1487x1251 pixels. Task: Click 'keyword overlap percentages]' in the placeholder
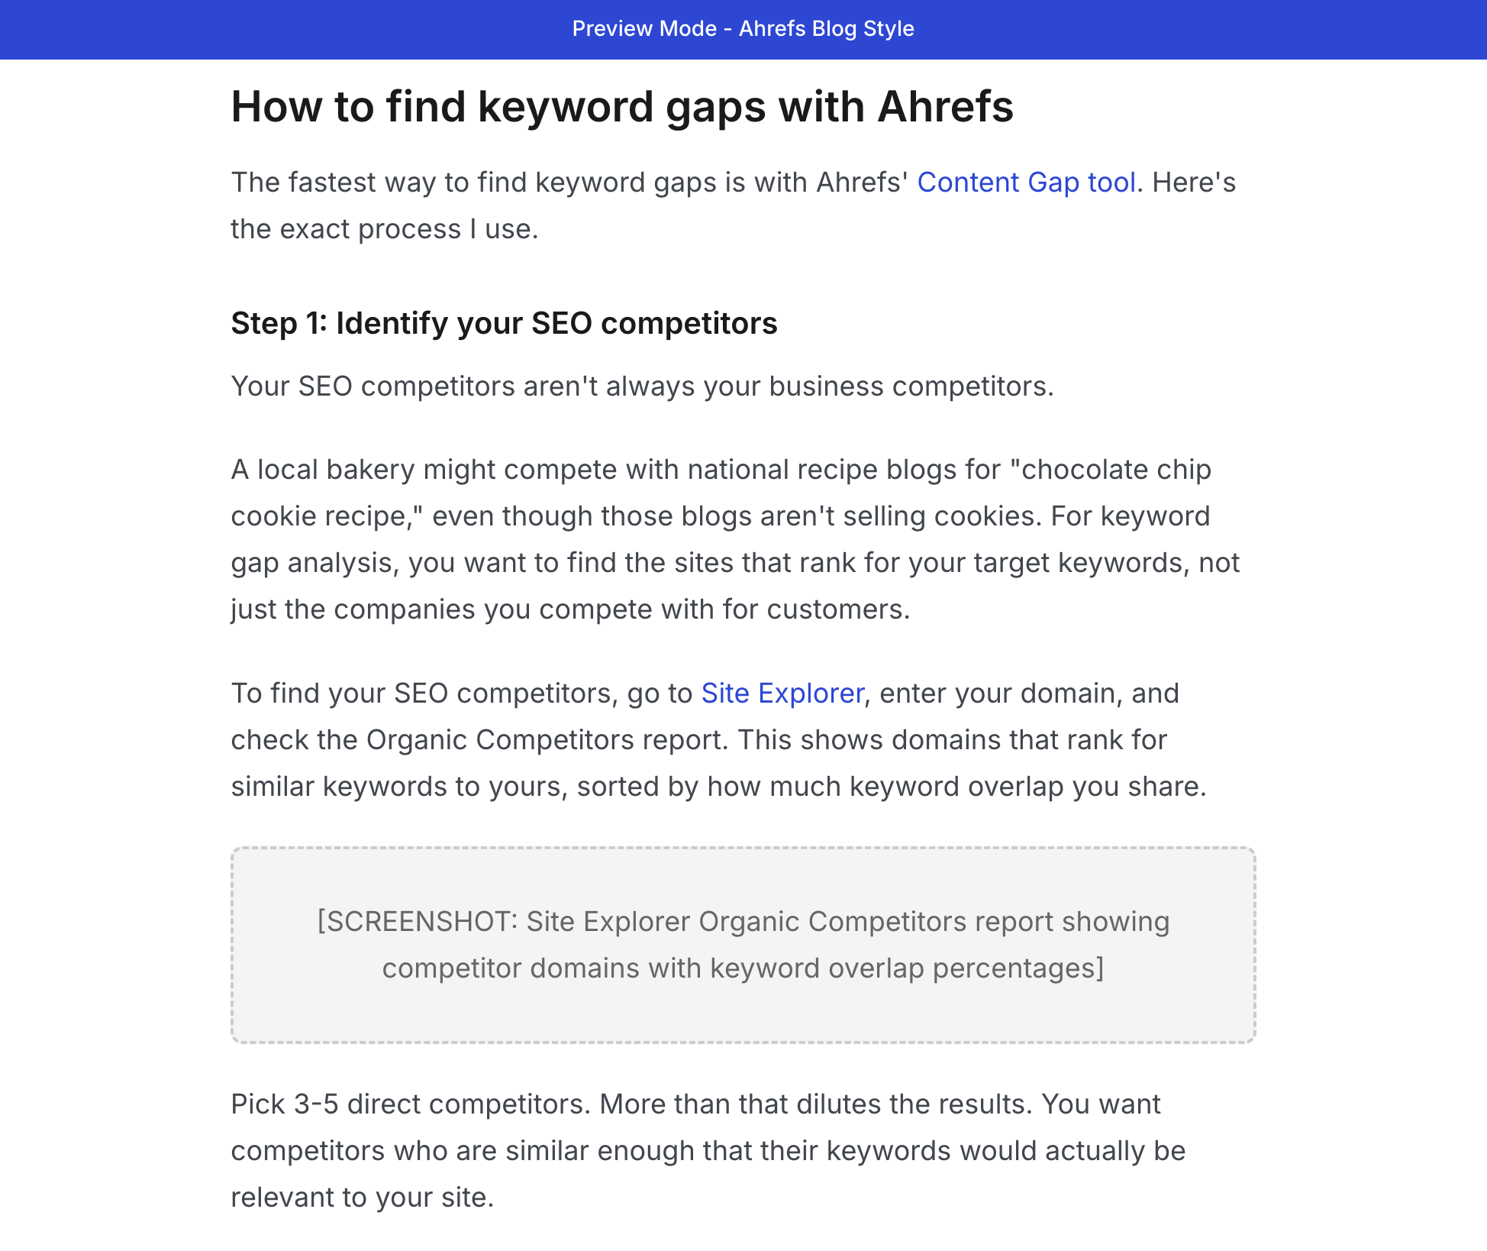(907, 968)
